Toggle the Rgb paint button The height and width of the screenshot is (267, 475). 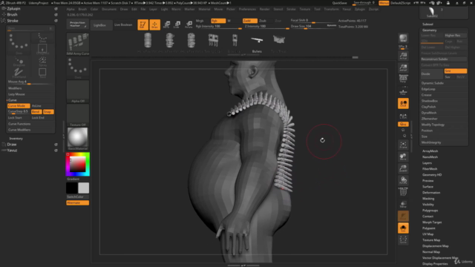click(x=218, y=21)
